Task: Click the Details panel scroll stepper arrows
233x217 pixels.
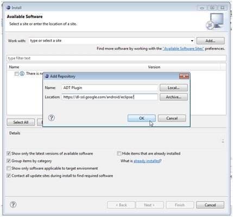Action: pyautogui.click(x=223, y=141)
